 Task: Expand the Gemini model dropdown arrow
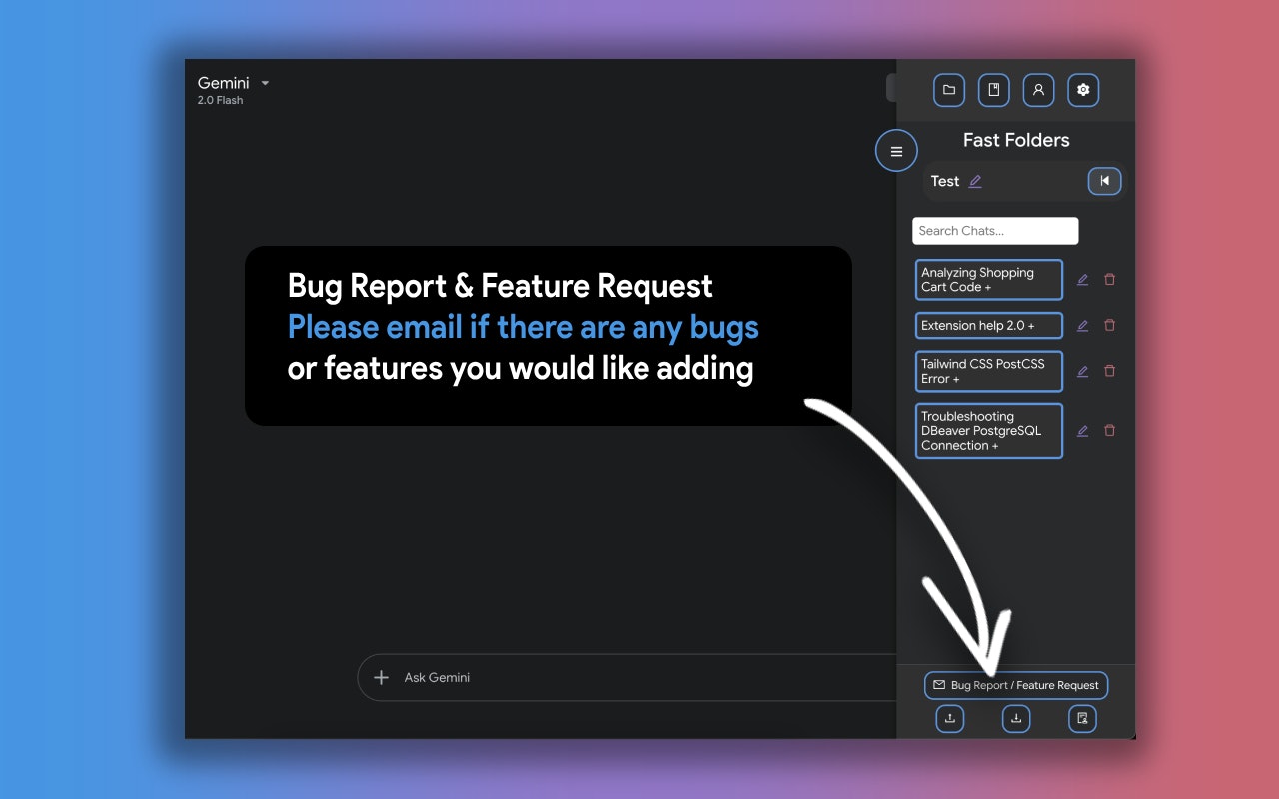coord(265,83)
